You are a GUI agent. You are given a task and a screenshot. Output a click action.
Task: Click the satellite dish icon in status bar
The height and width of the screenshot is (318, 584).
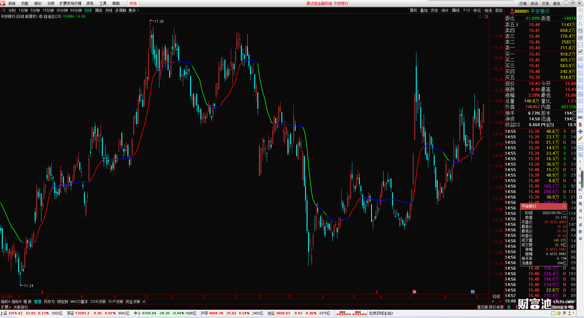(x=564, y=313)
